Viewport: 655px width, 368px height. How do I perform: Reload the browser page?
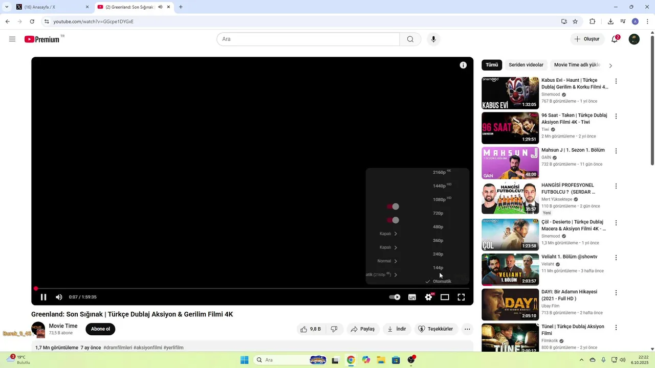point(32,21)
